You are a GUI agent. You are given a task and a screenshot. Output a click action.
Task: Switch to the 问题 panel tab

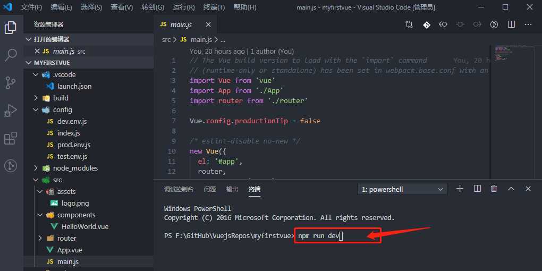(x=210, y=189)
